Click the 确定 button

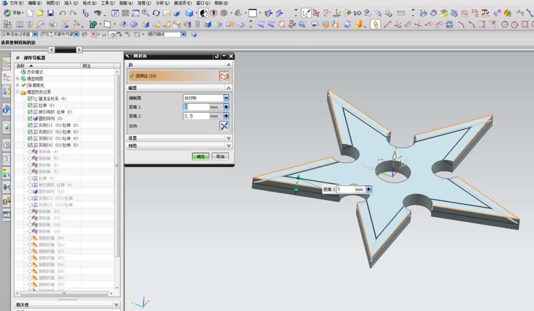pyautogui.click(x=201, y=156)
